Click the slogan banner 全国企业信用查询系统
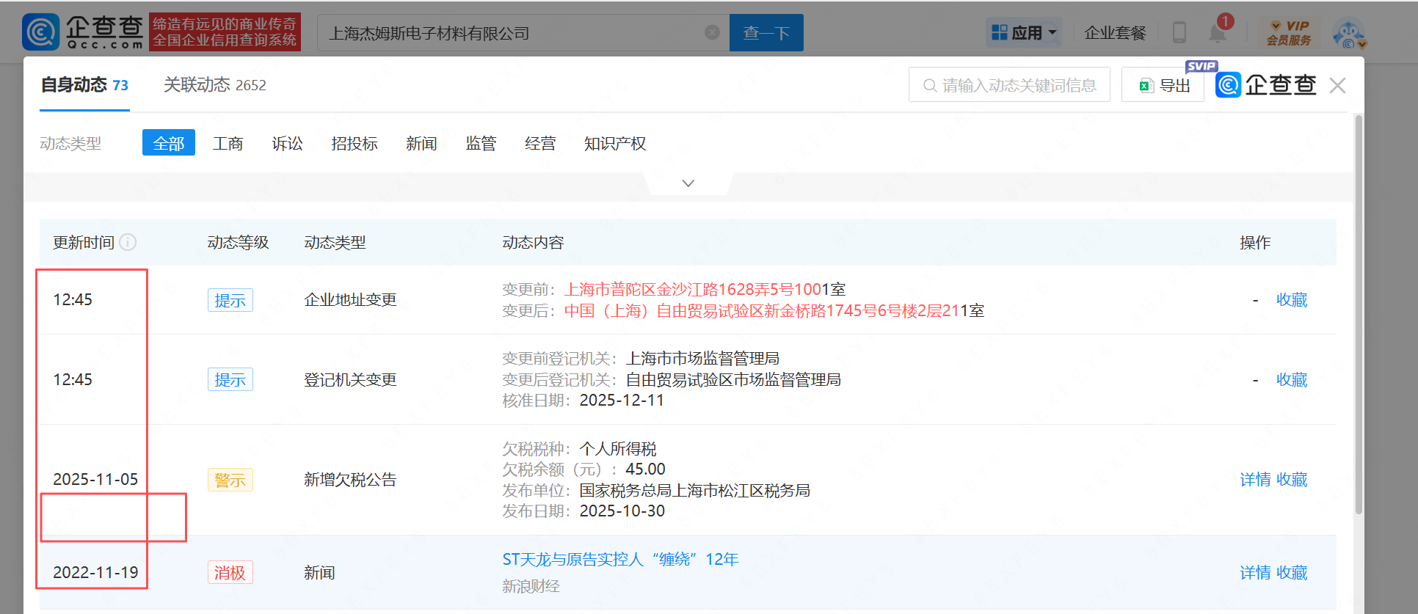 coord(225,32)
